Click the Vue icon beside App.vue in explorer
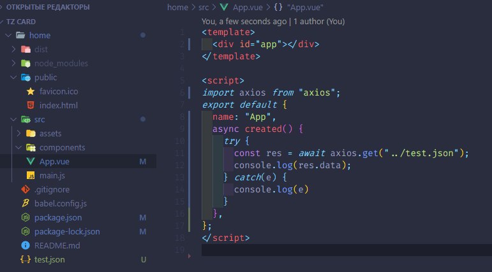This screenshot has height=272, width=492. (31, 161)
